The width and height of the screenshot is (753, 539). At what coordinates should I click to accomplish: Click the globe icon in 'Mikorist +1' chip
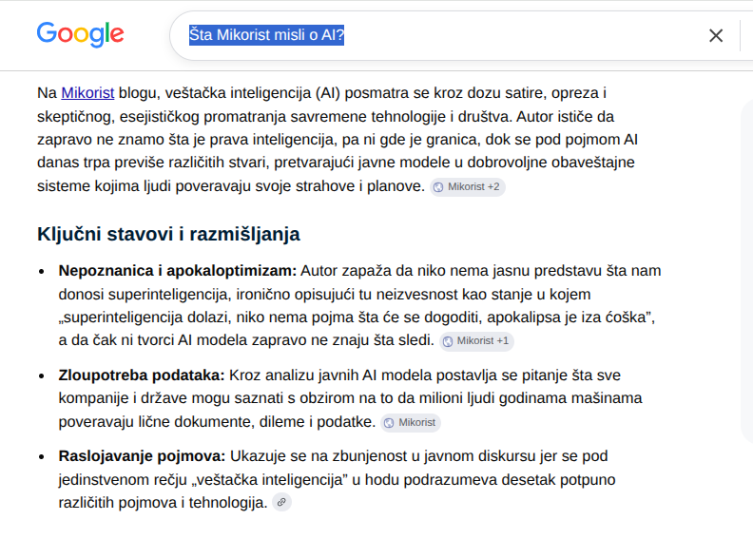(x=448, y=341)
